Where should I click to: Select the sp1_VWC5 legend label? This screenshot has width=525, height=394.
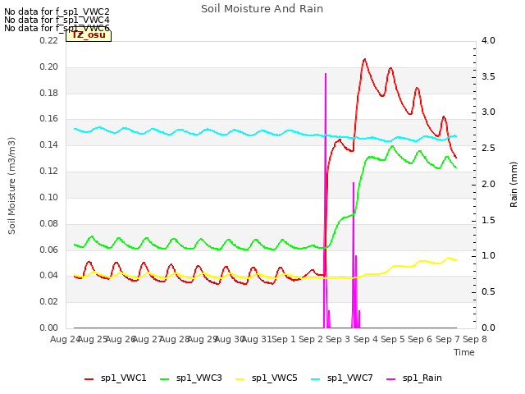point(275,378)
